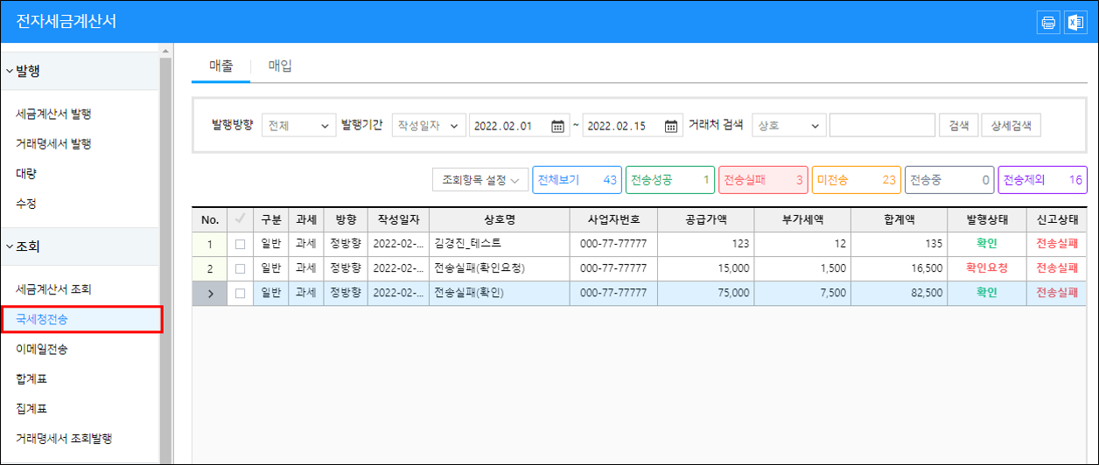
Task: Click the 거래처 search text field
Action: tap(882, 126)
